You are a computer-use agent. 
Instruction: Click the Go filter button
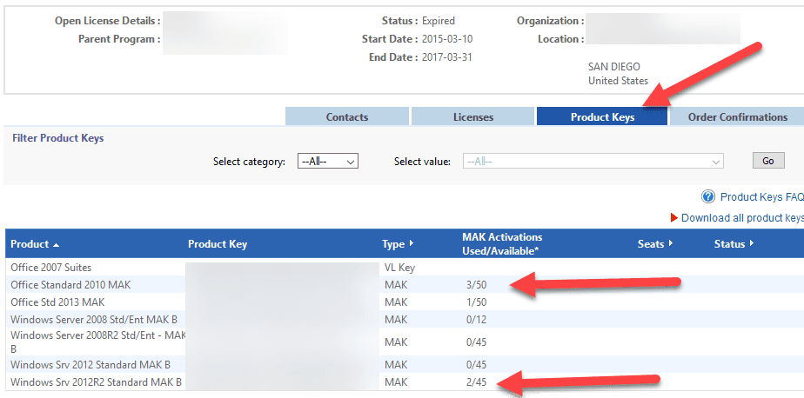pyautogui.click(x=768, y=161)
